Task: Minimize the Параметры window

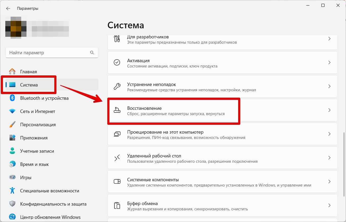Action: tap(308, 5)
